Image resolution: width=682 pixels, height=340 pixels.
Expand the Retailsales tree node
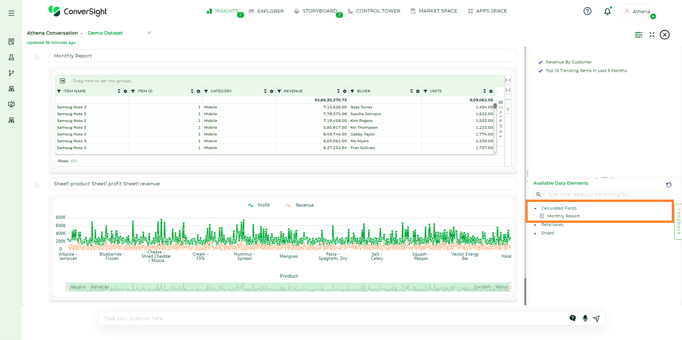pyautogui.click(x=535, y=225)
